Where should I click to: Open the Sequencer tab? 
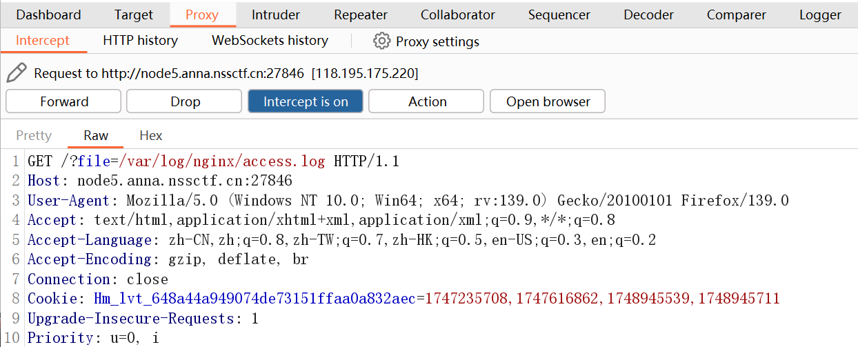559,14
